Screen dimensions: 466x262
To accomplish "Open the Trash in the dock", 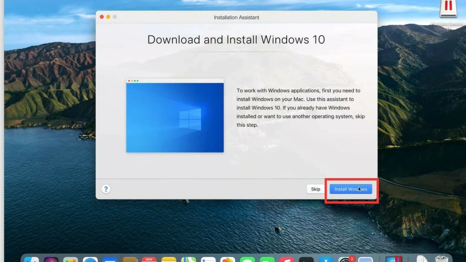I will (x=442, y=260).
